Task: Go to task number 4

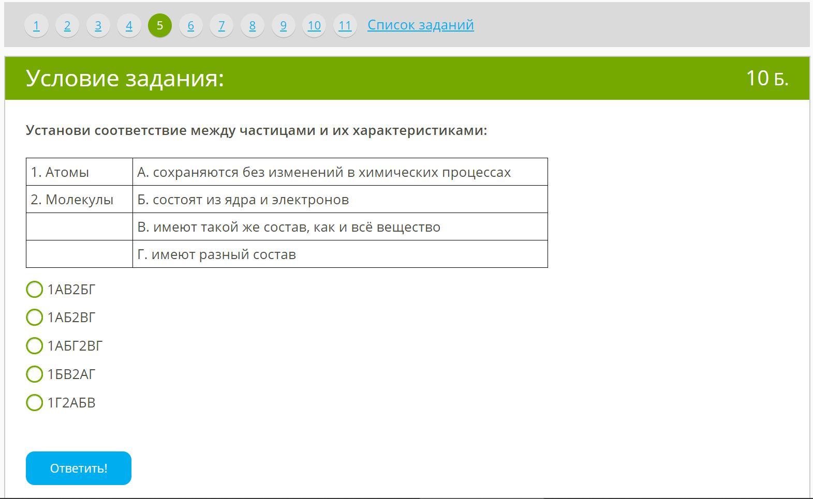Action: (x=129, y=25)
